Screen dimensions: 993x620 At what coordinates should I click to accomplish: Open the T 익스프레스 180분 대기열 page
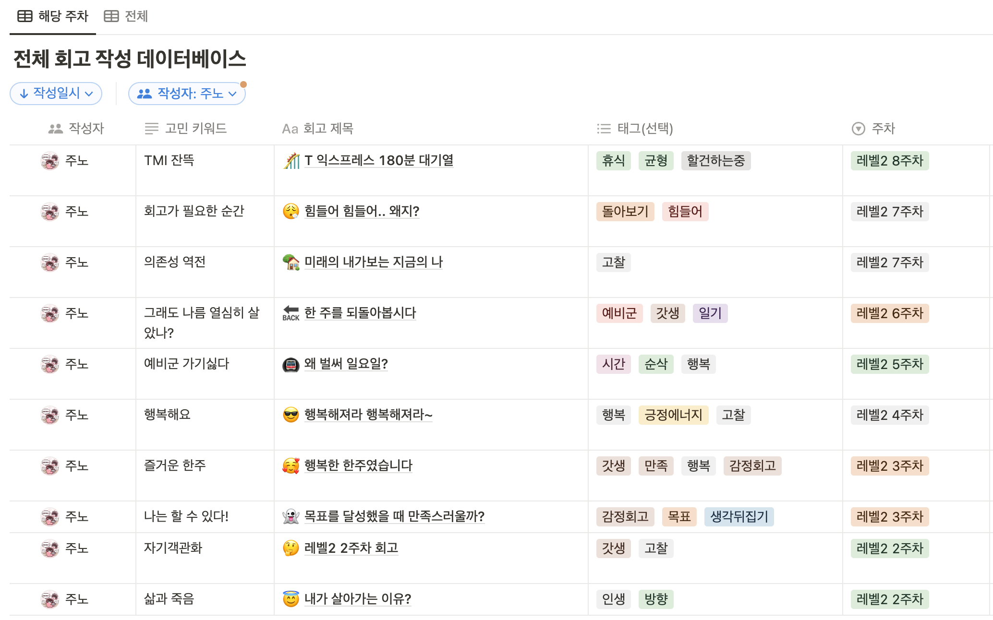coord(379,160)
